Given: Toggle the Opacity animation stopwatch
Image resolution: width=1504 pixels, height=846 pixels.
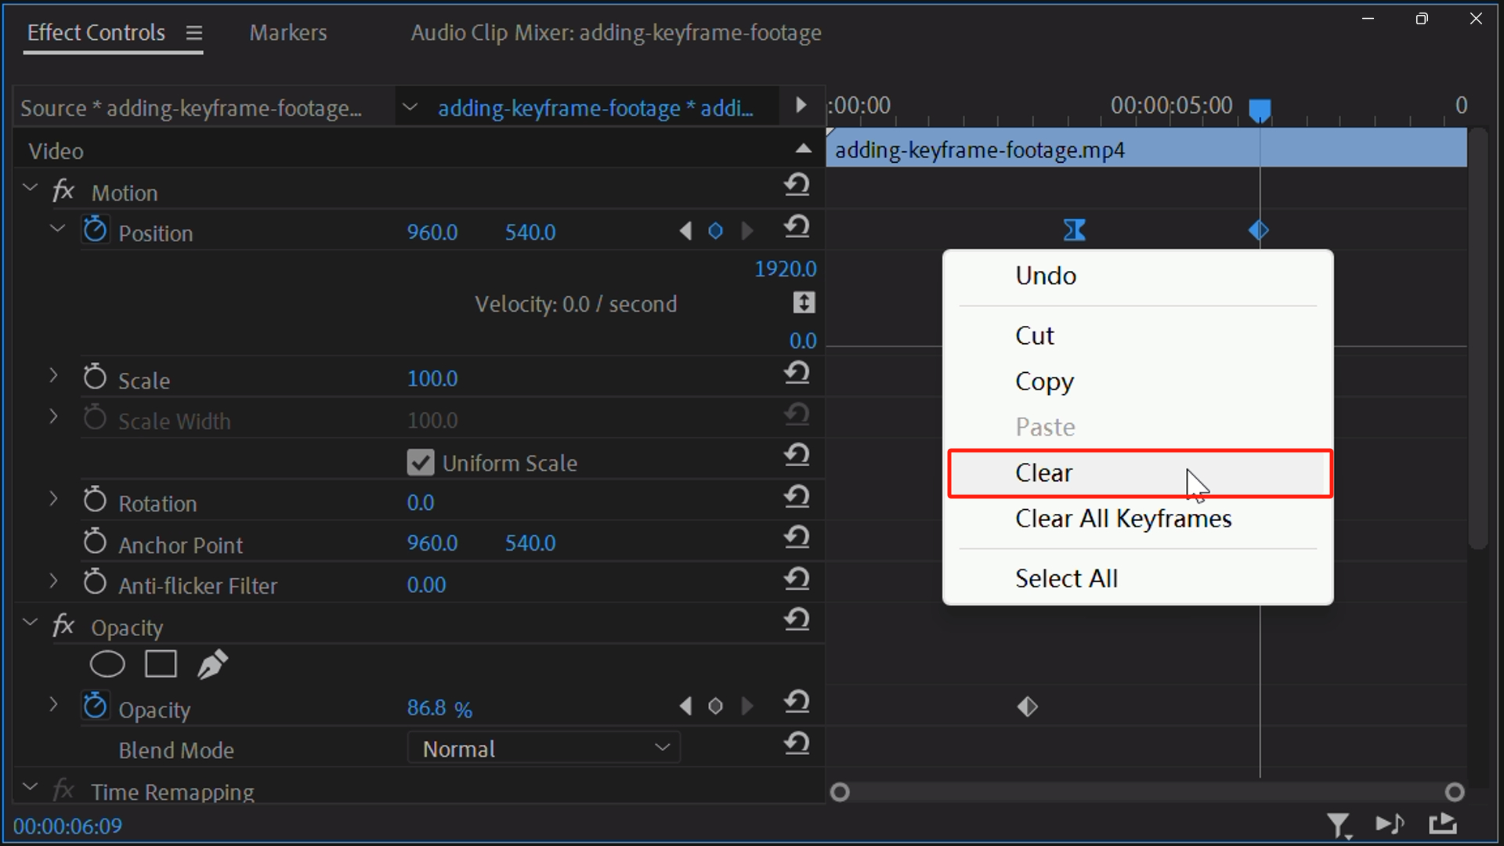Looking at the screenshot, I should pyautogui.click(x=95, y=706).
